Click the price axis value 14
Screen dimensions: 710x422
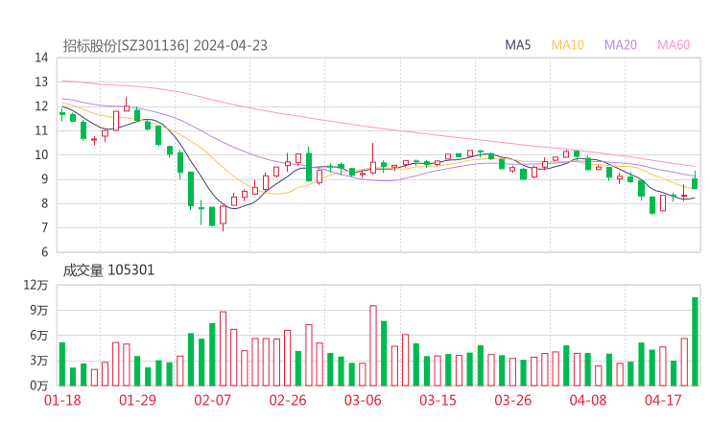coord(41,58)
